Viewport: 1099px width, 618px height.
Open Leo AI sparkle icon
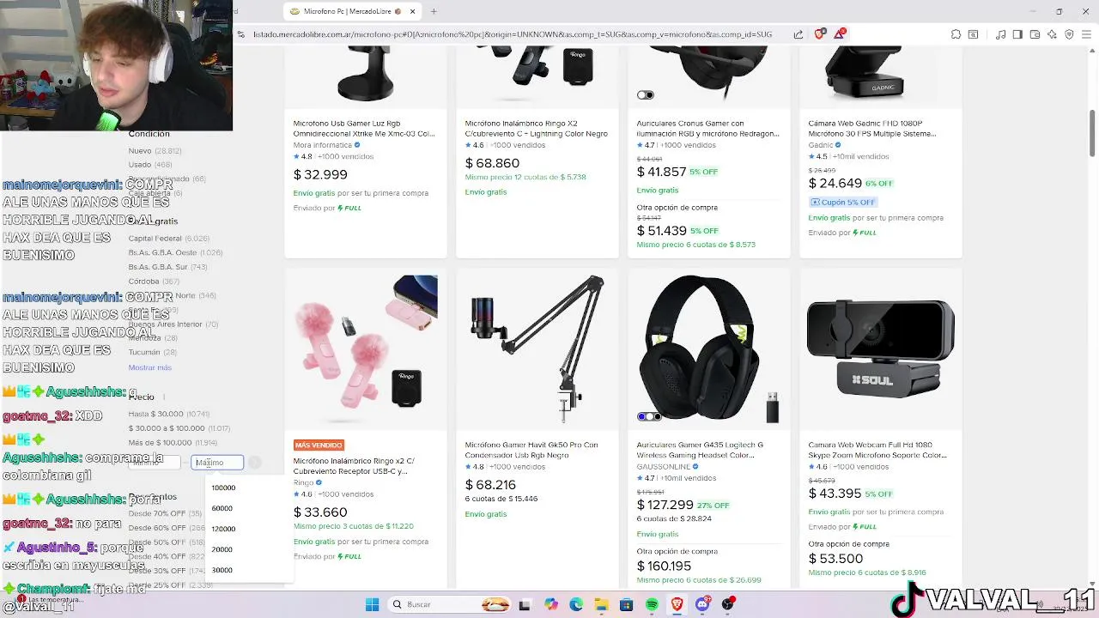coord(1052,34)
